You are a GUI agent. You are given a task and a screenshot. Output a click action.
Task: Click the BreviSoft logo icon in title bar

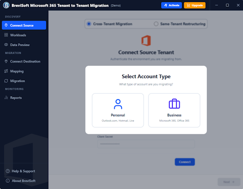coord(6,5)
